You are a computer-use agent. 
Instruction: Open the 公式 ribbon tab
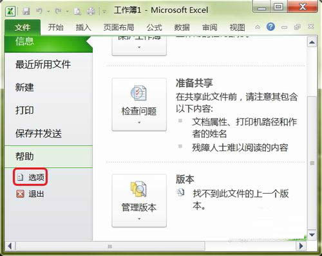tap(154, 28)
